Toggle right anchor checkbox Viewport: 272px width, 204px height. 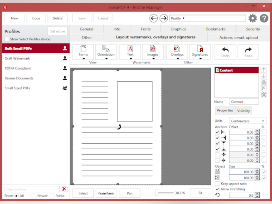[x=217, y=138]
